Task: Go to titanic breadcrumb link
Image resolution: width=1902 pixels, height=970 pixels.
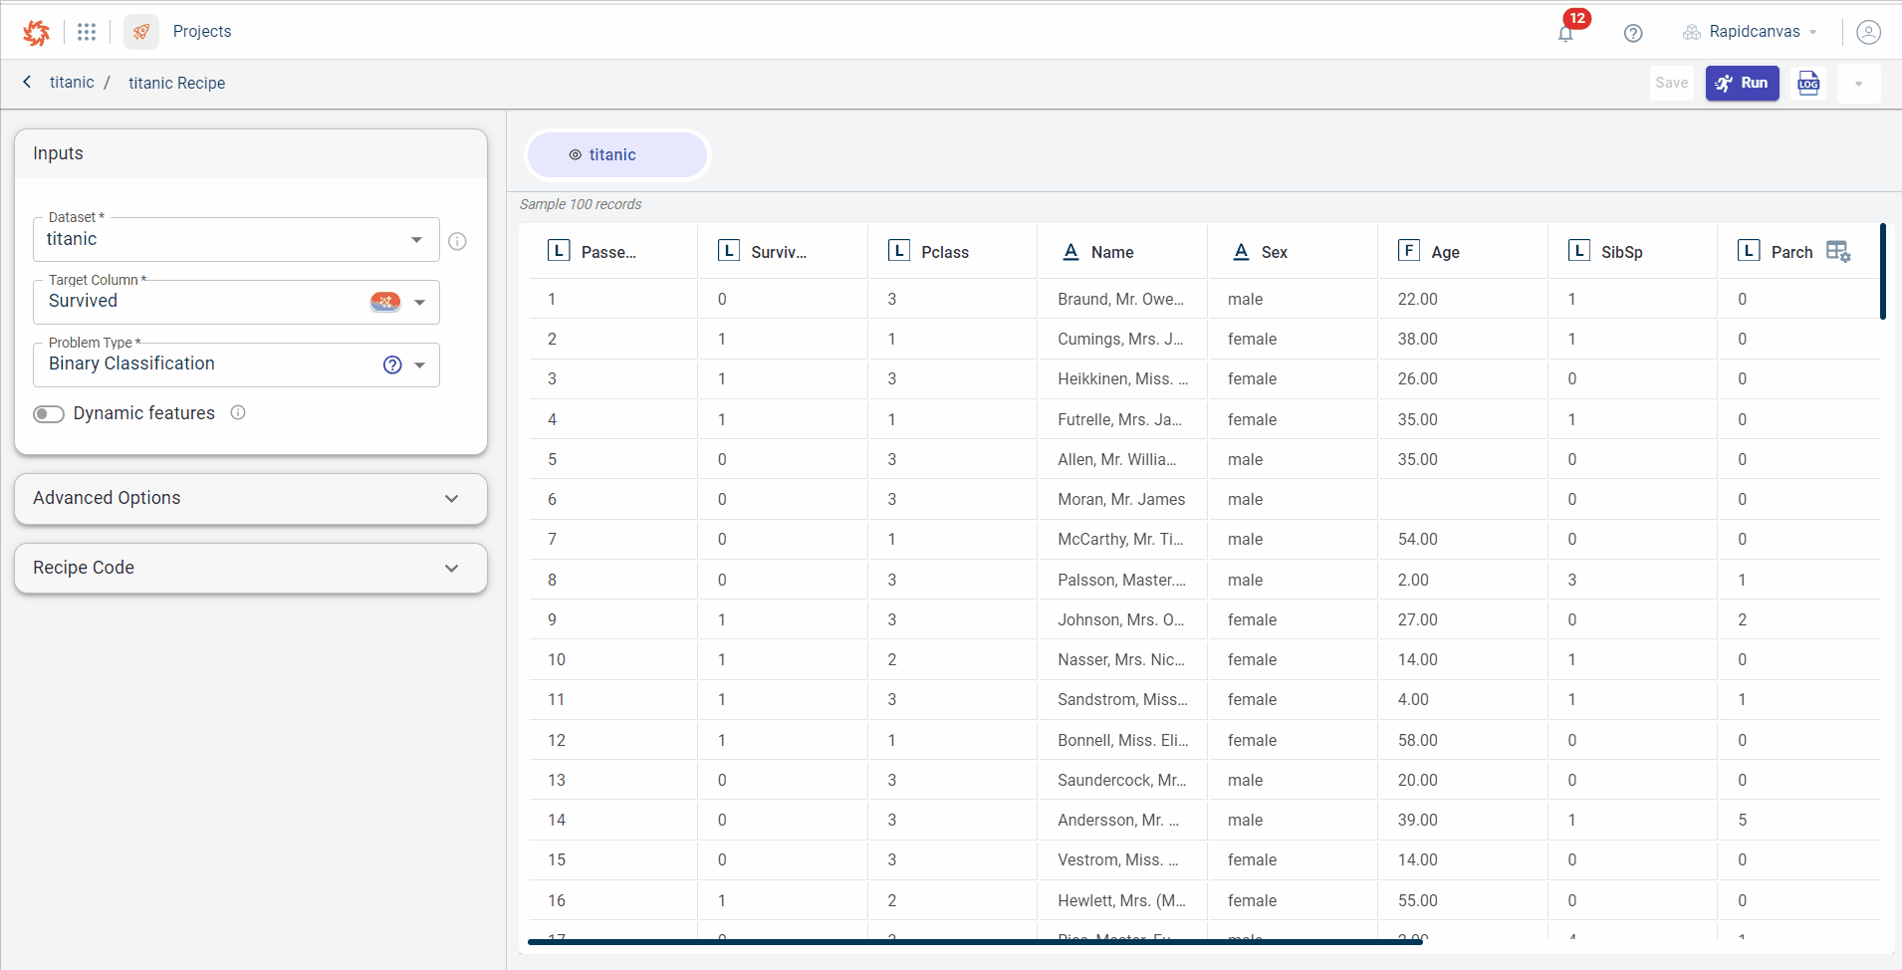Action: point(72,83)
